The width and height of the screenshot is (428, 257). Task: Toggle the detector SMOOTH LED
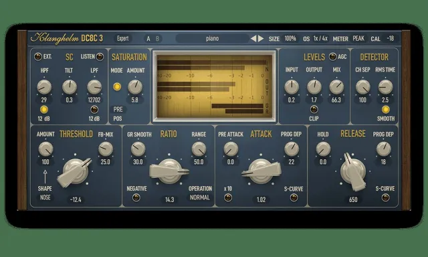click(385, 110)
